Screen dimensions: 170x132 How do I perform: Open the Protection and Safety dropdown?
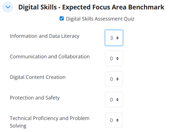114,99
